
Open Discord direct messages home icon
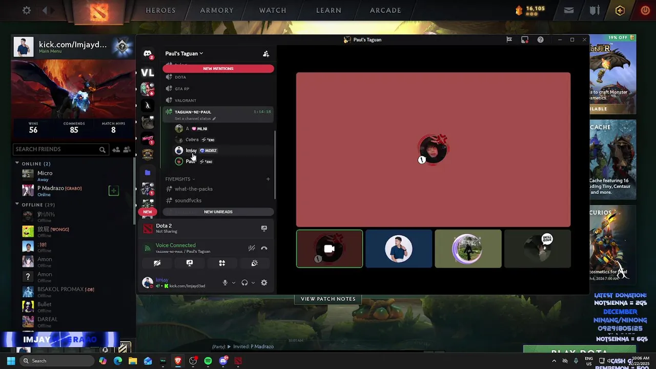pyautogui.click(x=148, y=53)
